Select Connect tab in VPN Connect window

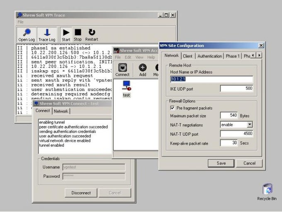coord(43,111)
